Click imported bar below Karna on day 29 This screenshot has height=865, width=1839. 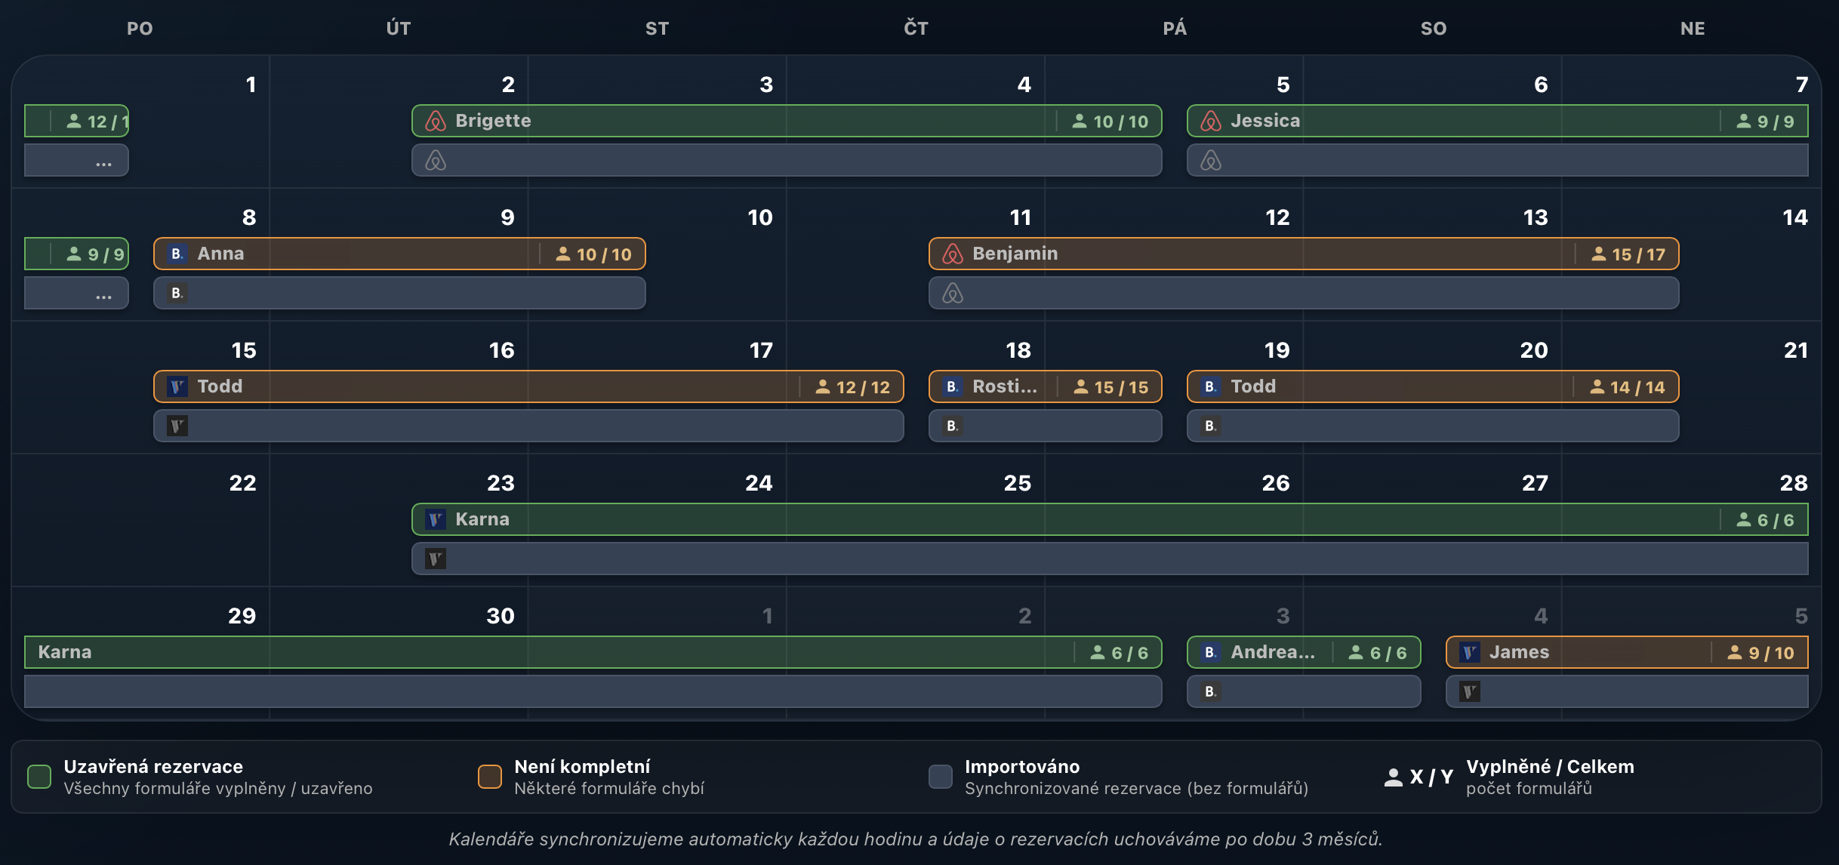[x=593, y=691]
